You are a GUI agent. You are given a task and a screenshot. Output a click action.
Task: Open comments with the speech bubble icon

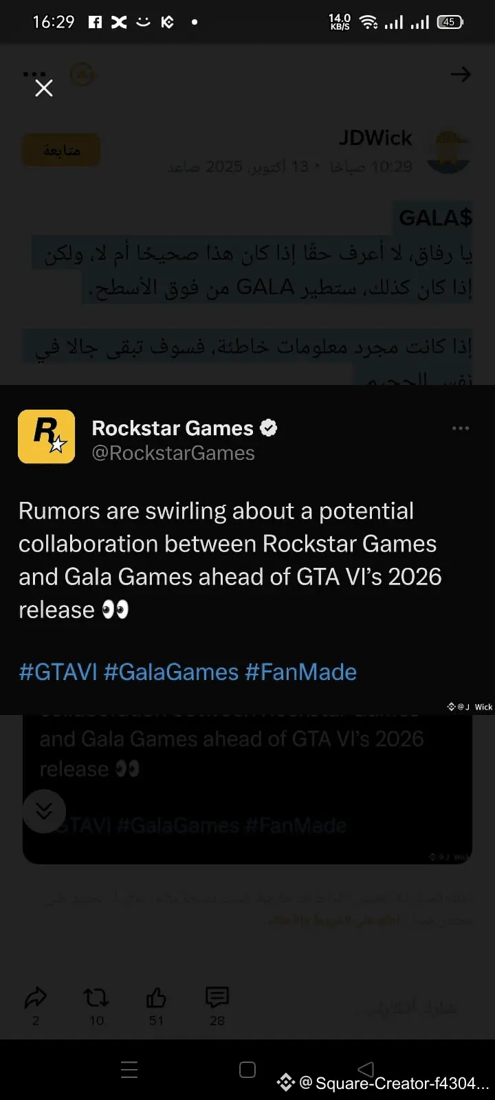tap(217, 998)
